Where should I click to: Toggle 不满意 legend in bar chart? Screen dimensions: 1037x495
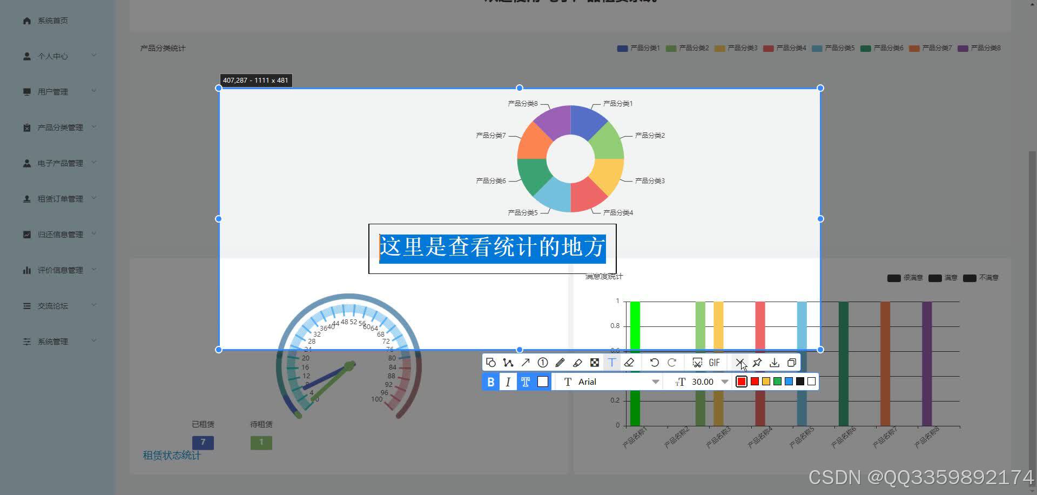(981, 278)
